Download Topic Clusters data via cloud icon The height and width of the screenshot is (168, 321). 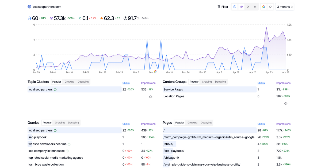pyautogui.click(x=151, y=97)
